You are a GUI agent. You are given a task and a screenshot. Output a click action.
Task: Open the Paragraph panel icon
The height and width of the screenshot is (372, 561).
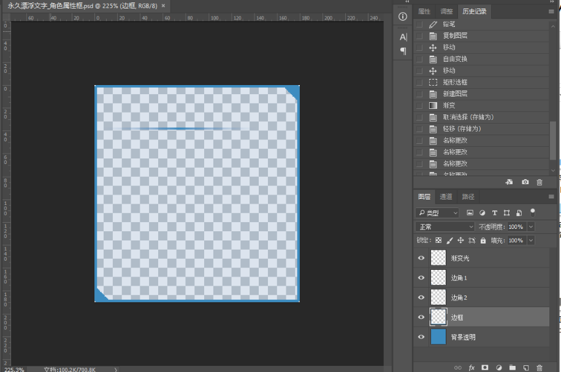(403, 51)
